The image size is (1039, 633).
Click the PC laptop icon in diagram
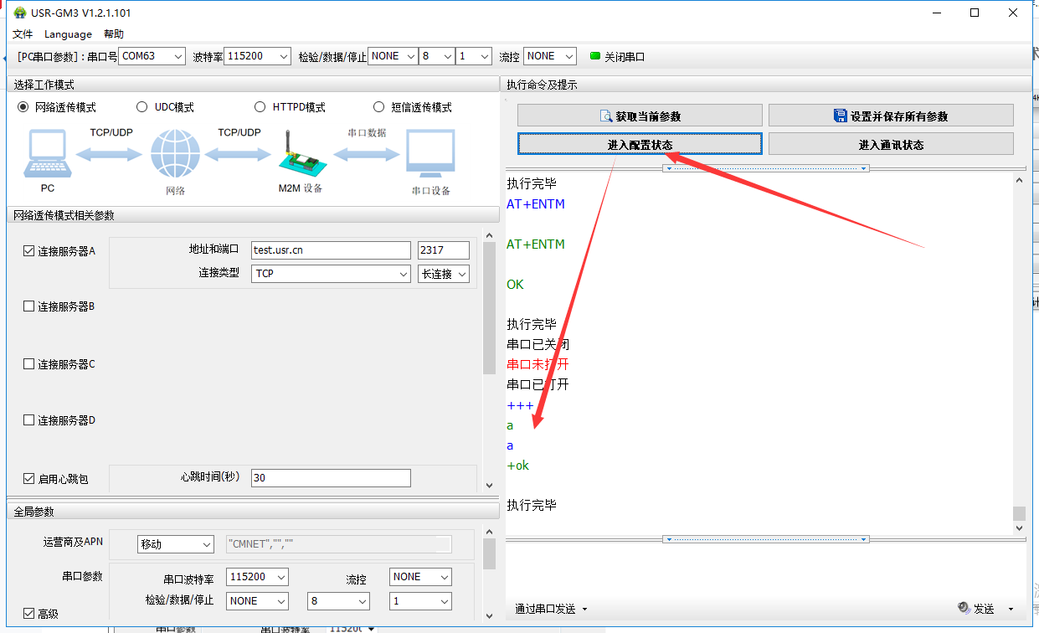(47, 153)
